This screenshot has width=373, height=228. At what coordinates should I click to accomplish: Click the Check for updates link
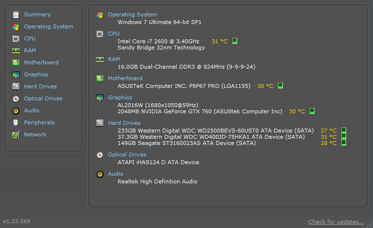coord(336,222)
